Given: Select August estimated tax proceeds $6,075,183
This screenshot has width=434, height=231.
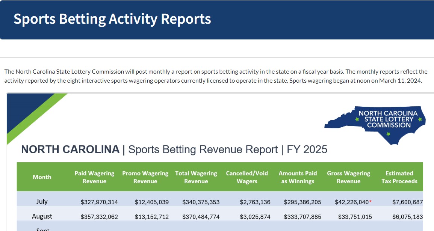Looking at the screenshot, I should pyautogui.click(x=407, y=217).
